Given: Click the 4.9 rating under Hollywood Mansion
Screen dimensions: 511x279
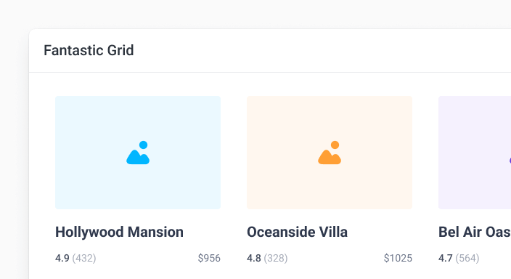Looking at the screenshot, I should coord(62,258).
